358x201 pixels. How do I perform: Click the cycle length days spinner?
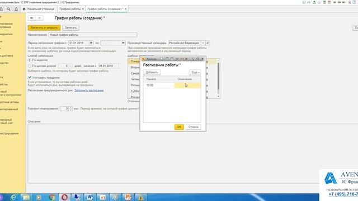(71, 66)
